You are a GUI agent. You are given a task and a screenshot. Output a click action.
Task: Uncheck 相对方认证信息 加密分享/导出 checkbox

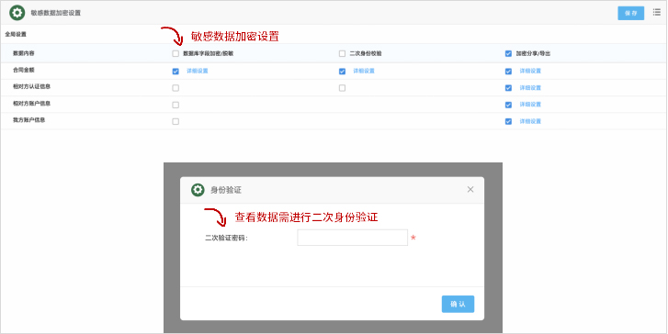[x=508, y=88]
